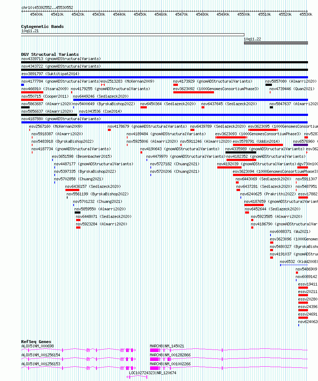318x381 pixels.
Task: Open esv3891797 (Suktitipat2014) variant
Action: click(x=50, y=74)
